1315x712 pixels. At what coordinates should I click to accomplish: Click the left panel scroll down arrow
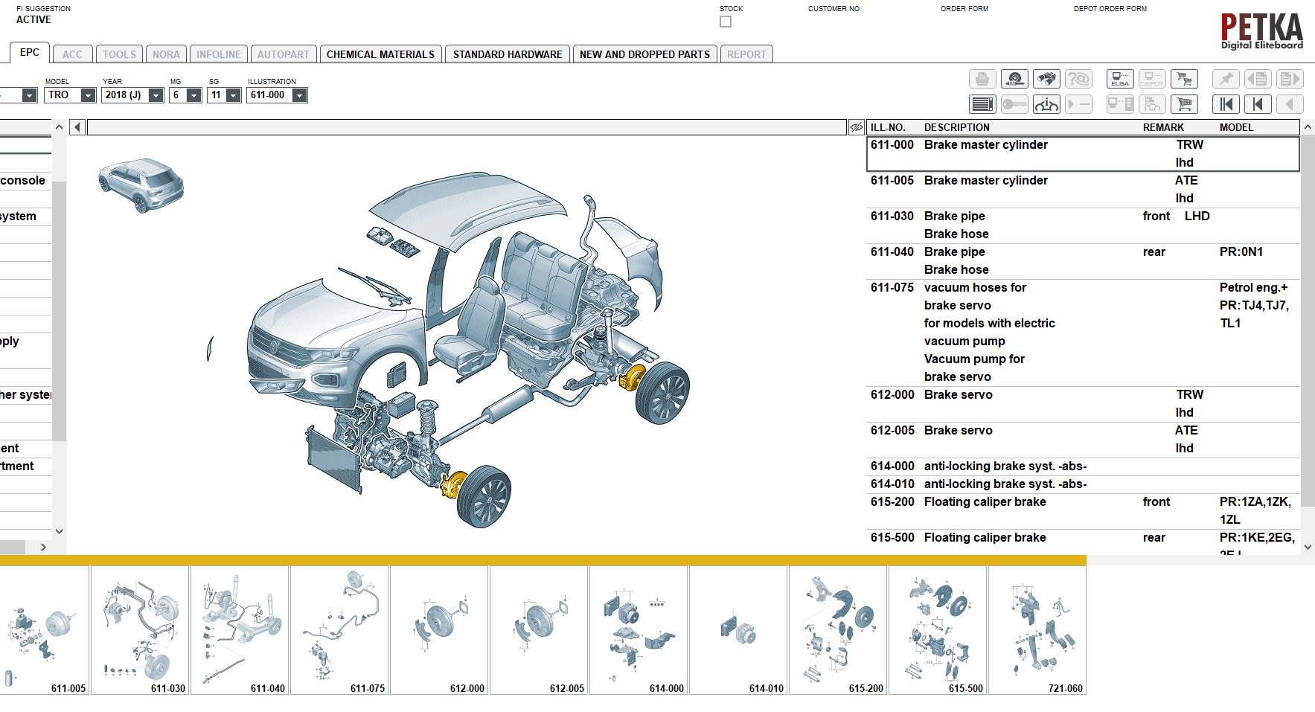point(59,532)
